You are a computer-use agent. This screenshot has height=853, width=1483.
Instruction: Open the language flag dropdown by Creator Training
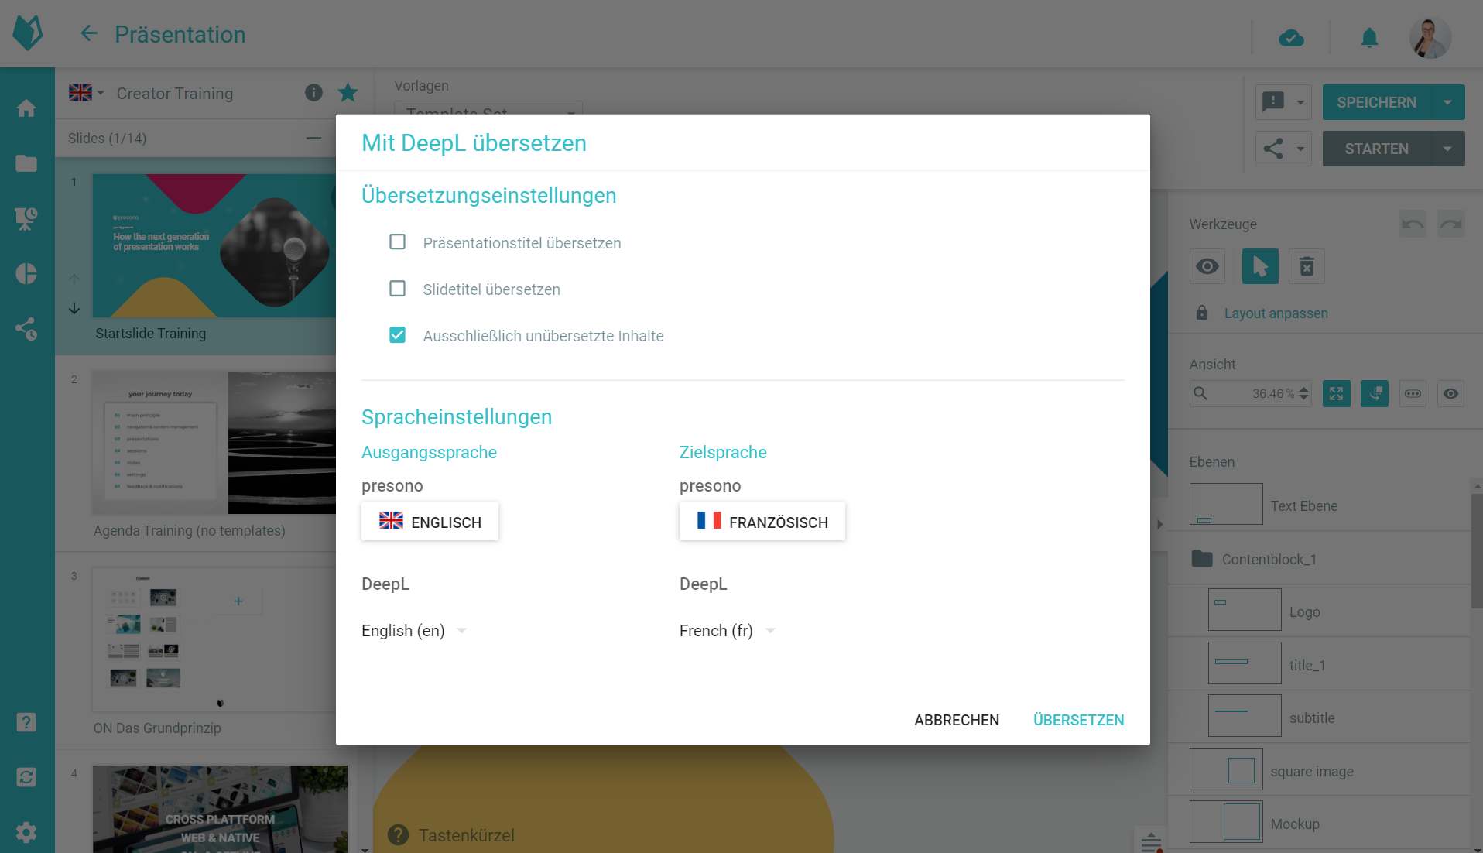(x=86, y=93)
